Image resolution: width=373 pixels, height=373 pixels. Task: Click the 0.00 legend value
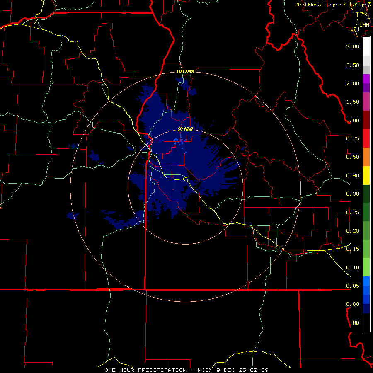[353, 304]
